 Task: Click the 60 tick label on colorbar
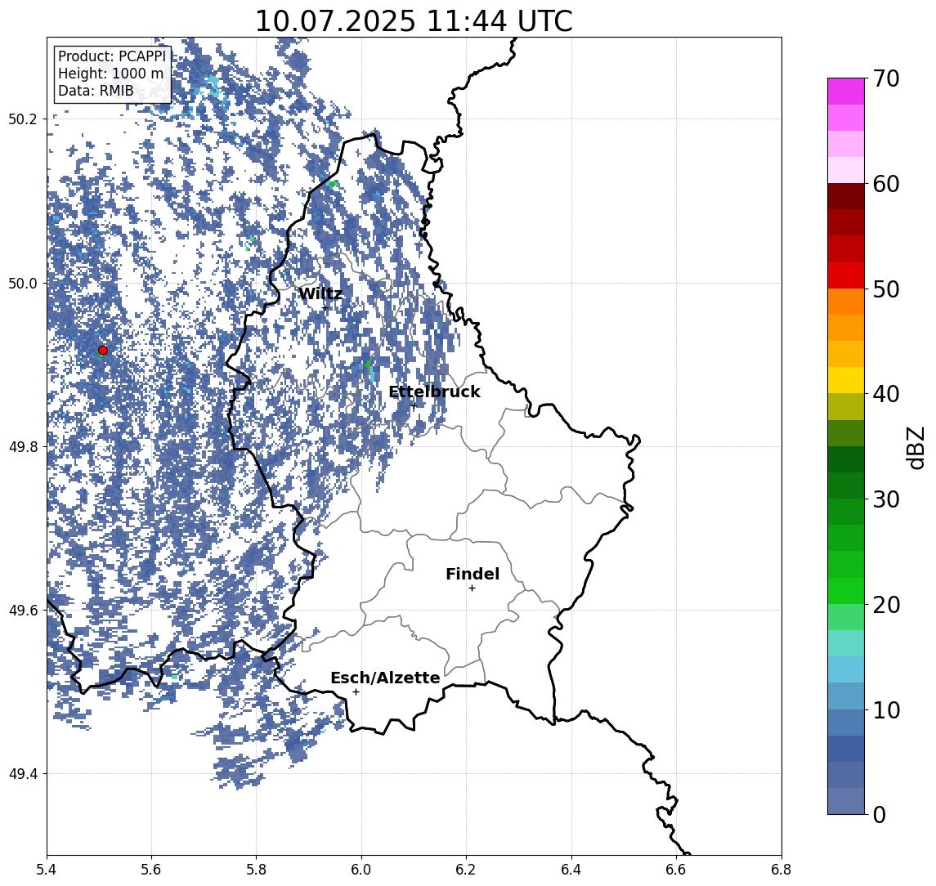(885, 184)
